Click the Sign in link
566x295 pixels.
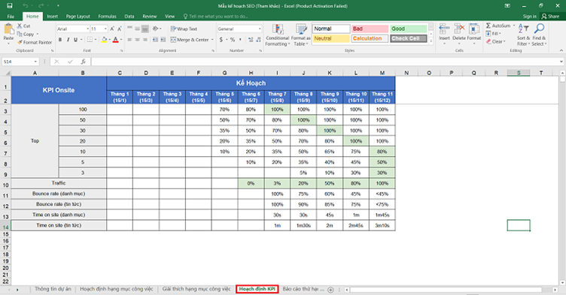(x=530, y=17)
